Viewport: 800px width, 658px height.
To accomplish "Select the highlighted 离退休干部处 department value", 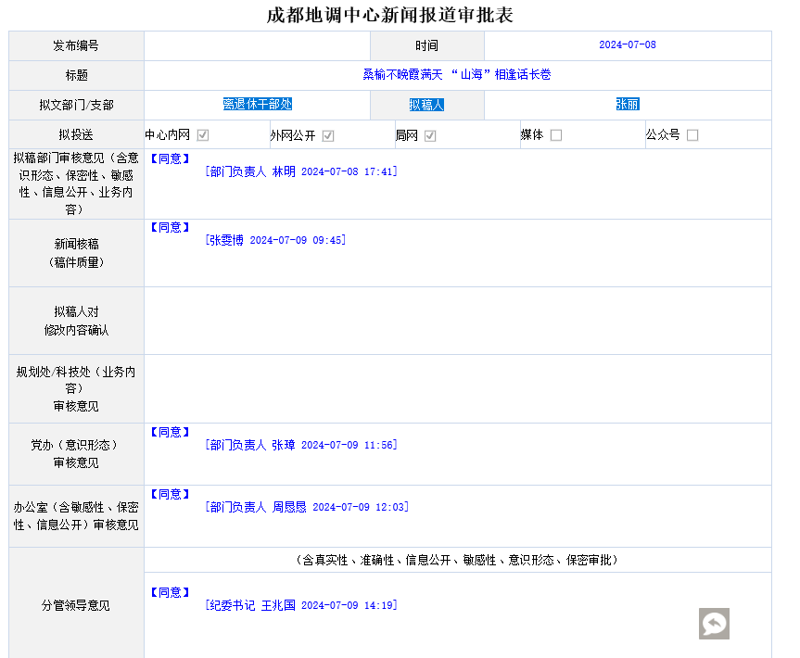I will [257, 105].
